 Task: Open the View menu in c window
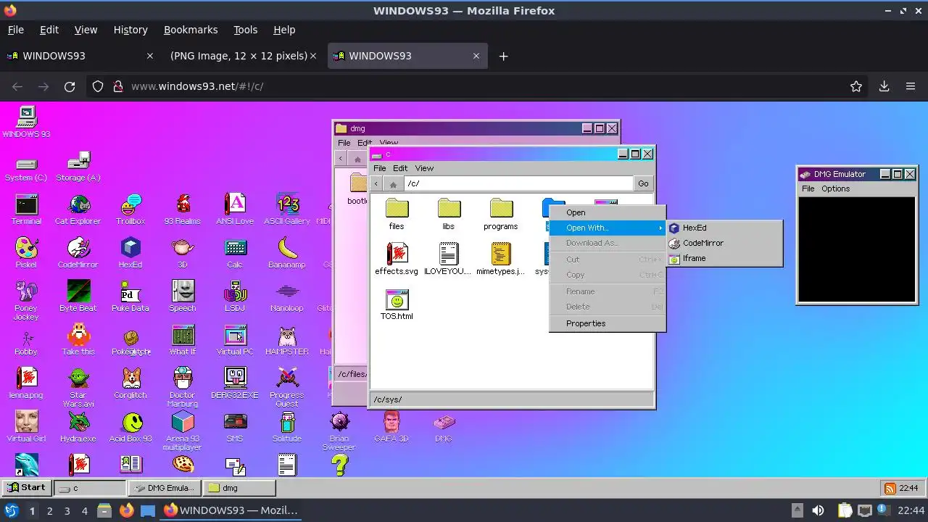click(x=424, y=168)
